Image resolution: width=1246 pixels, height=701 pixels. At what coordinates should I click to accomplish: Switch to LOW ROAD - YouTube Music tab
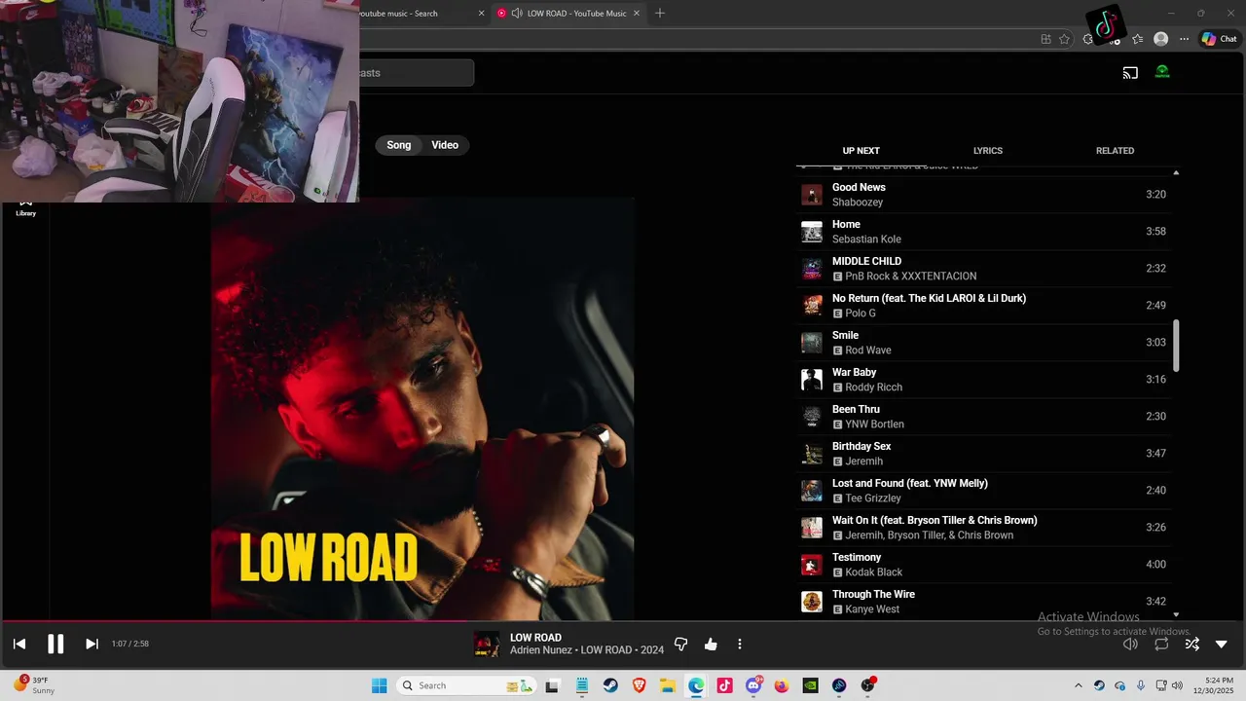click(570, 14)
